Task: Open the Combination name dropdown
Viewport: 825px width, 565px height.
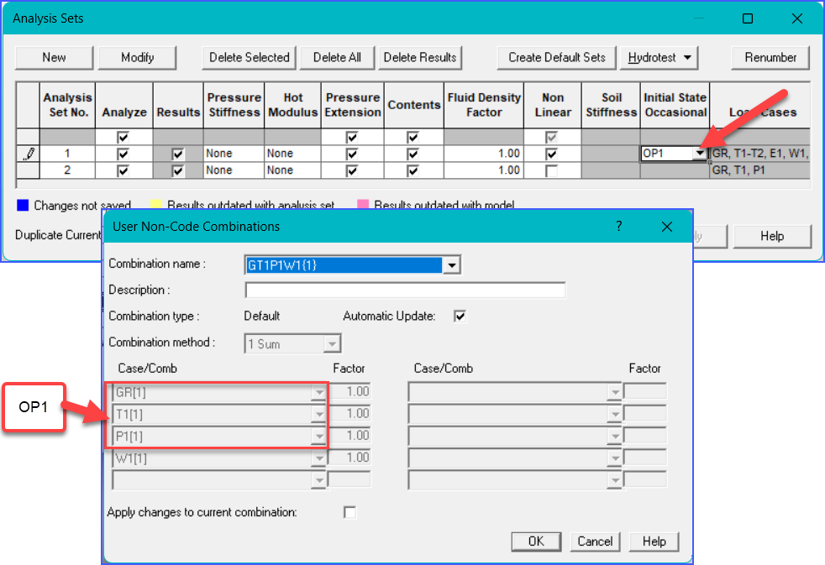Action: tap(452, 265)
